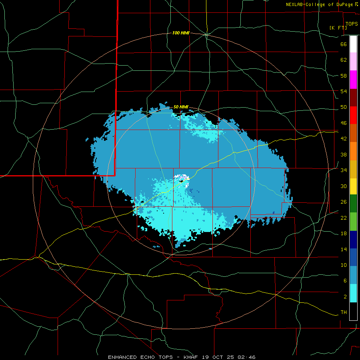The height and width of the screenshot is (360, 360).
Task: Click the legend value 38
Action: tap(344, 154)
